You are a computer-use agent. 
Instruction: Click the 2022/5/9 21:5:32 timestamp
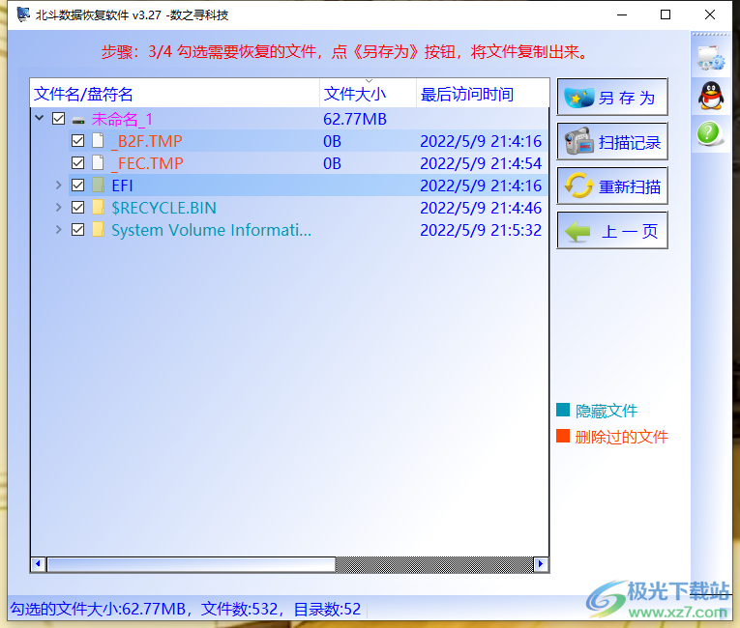coord(481,230)
